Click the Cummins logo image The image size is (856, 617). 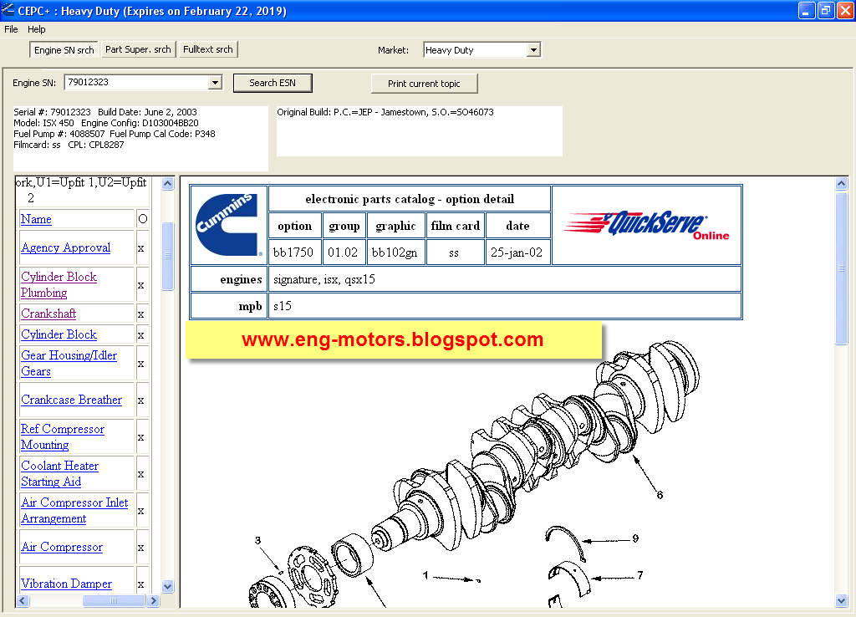[x=228, y=225]
